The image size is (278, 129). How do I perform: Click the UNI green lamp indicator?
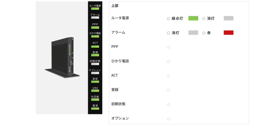pos(95,91)
